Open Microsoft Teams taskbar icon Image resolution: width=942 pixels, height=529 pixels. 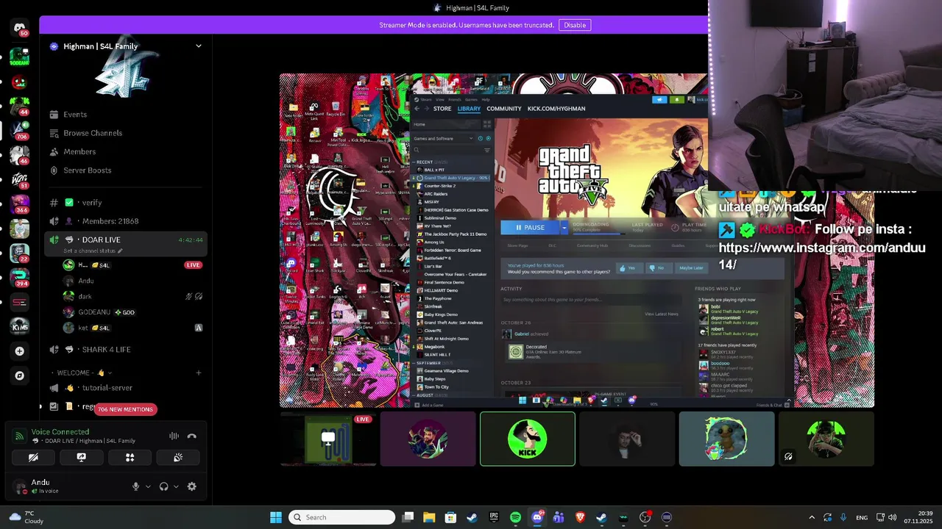559,517
